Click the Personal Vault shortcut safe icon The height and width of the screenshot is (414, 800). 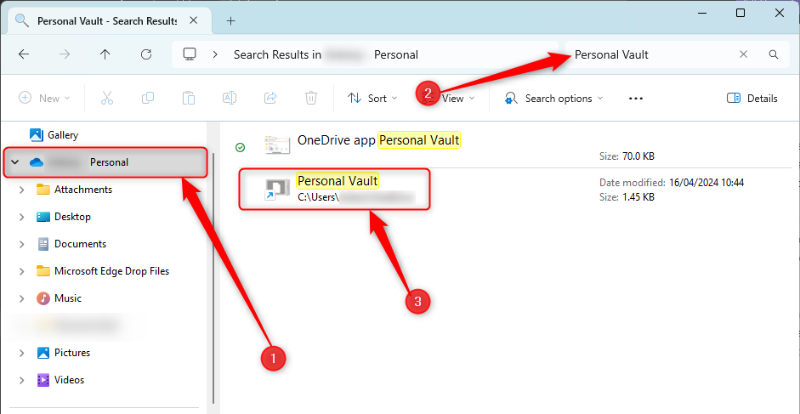(277, 190)
